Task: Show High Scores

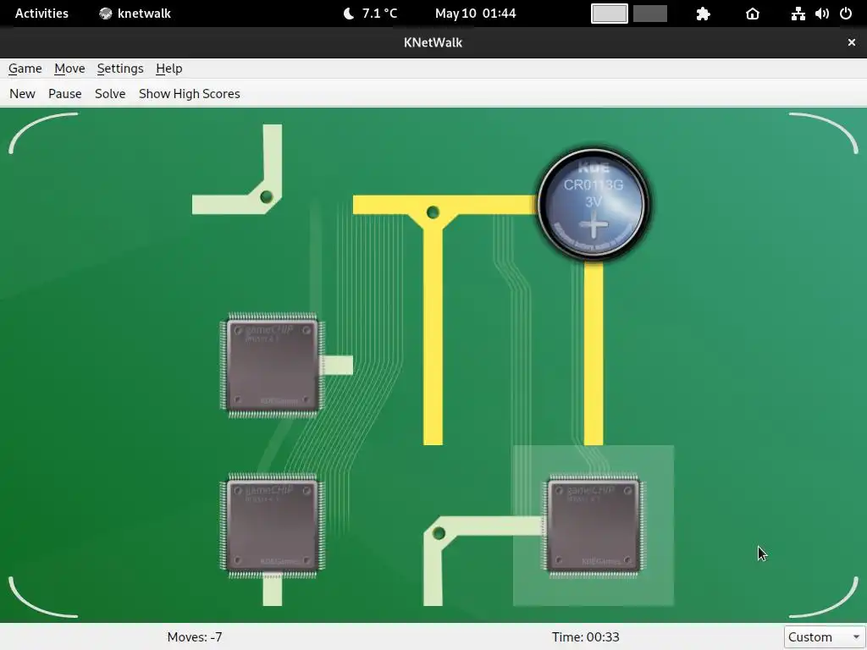Action: pos(189,93)
